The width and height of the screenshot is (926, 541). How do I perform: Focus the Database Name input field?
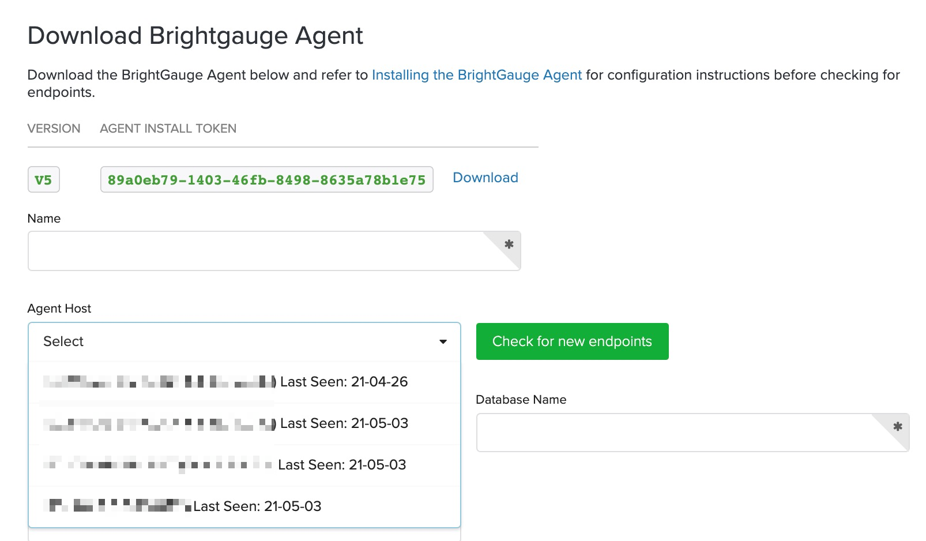coord(692,433)
